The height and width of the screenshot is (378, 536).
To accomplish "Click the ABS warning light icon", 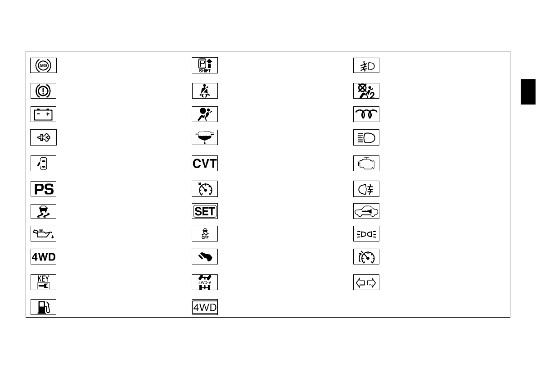I will tap(43, 66).
